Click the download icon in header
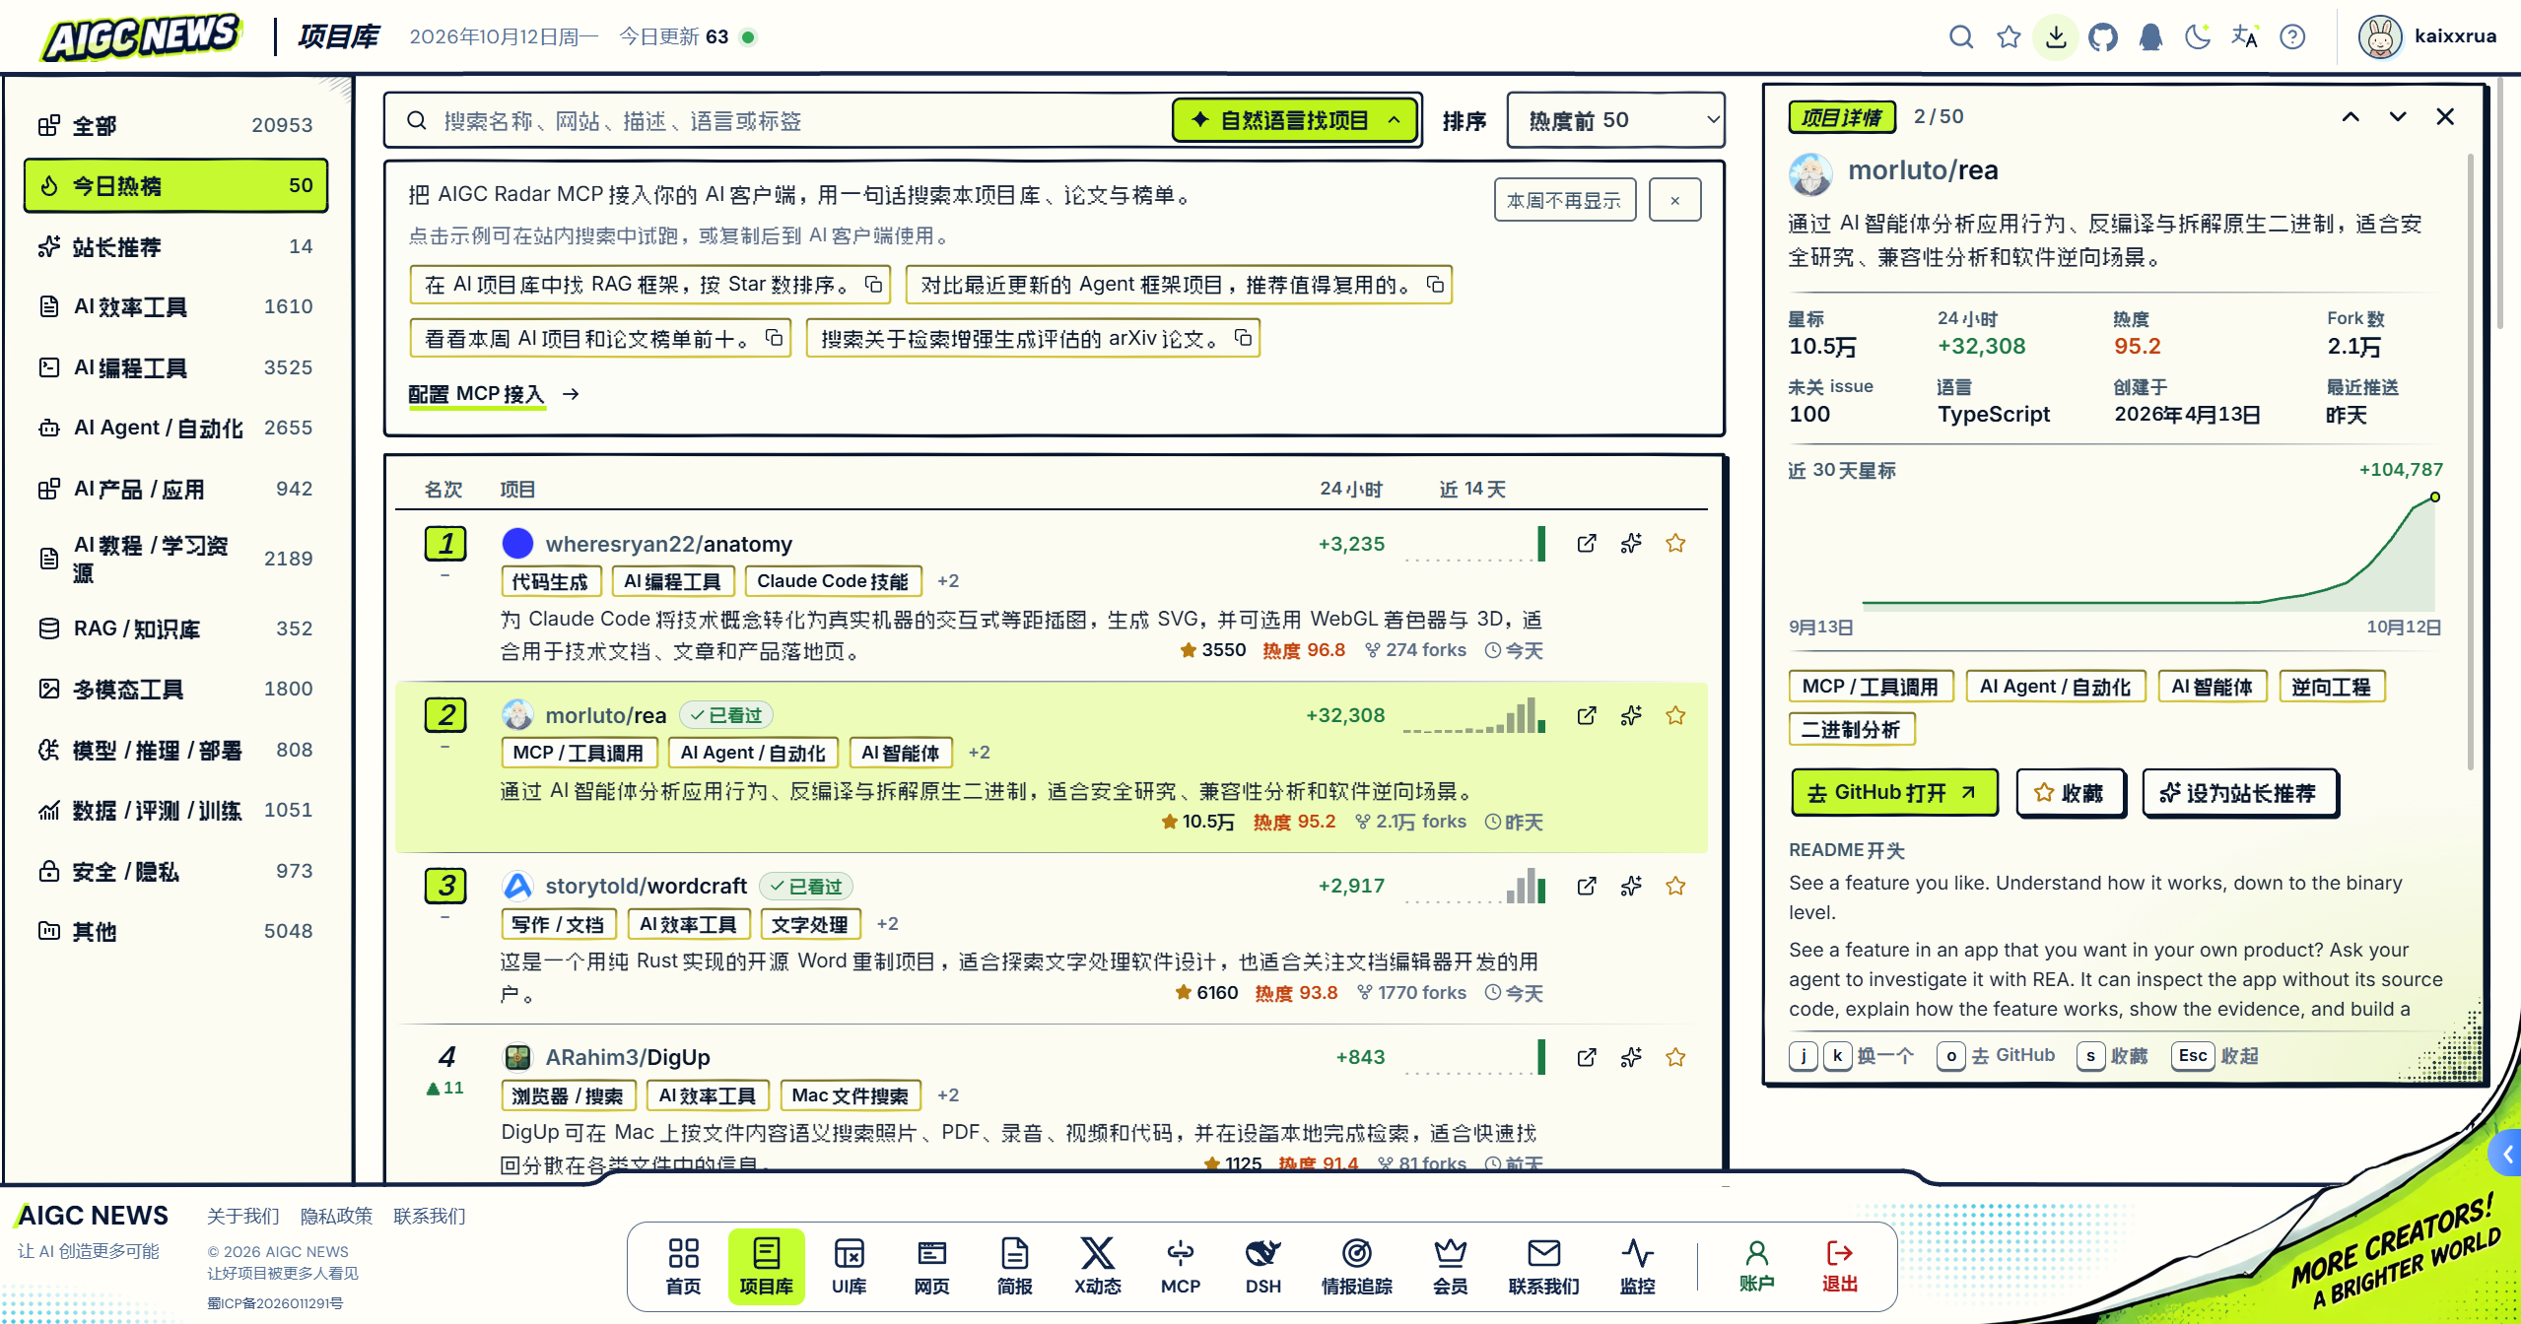Viewport: 2521px width, 1324px height. (x=2056, y=37)
